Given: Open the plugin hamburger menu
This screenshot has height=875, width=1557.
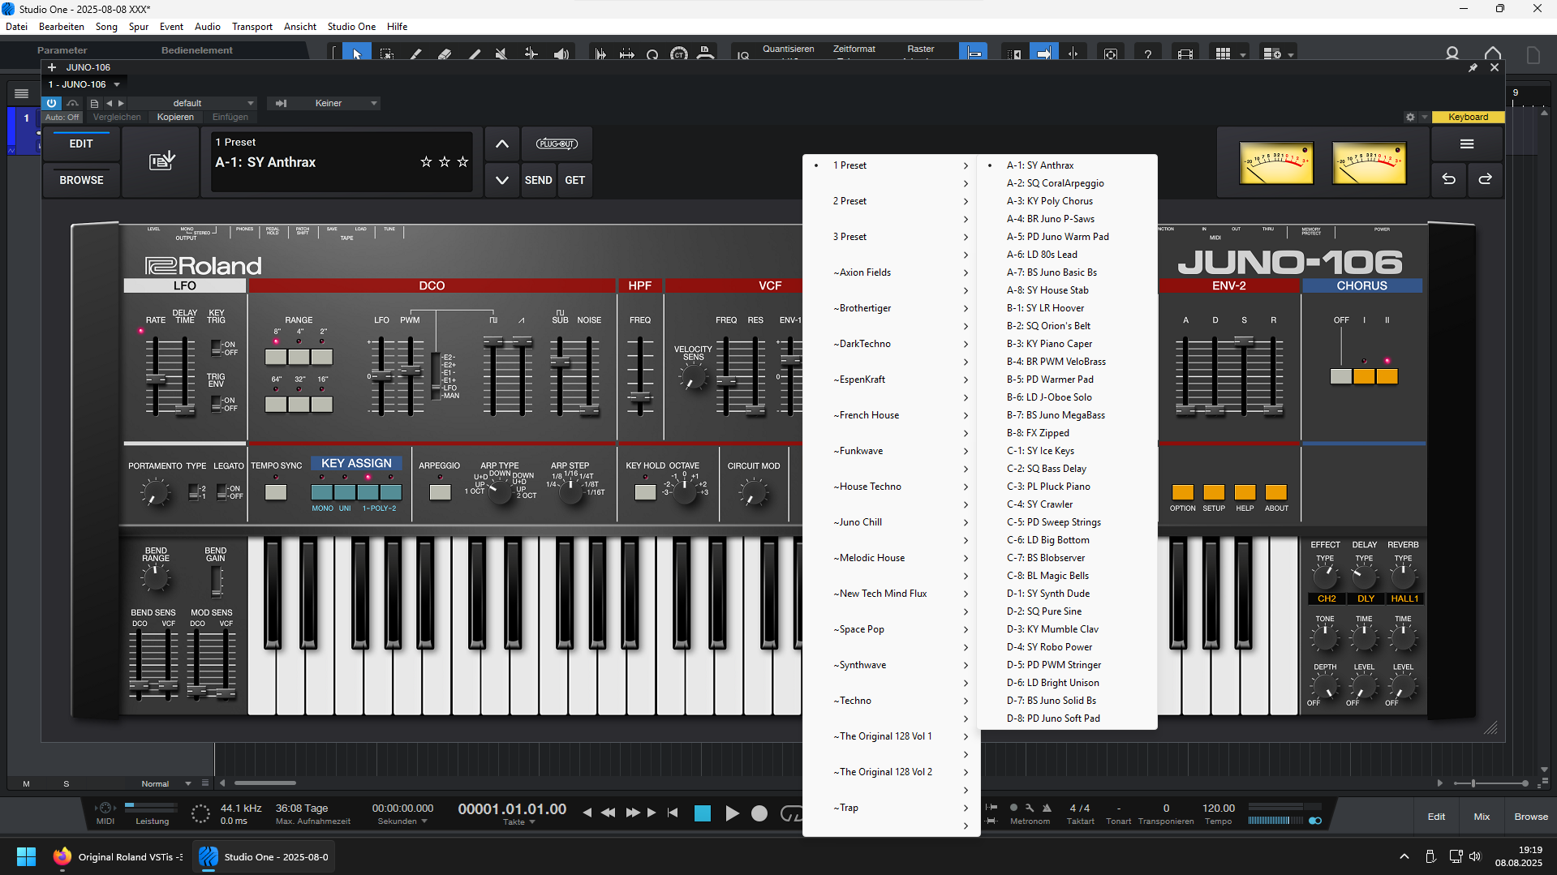Looking at the screenshot, I should pyautogui.click(x=1467, y=144).
